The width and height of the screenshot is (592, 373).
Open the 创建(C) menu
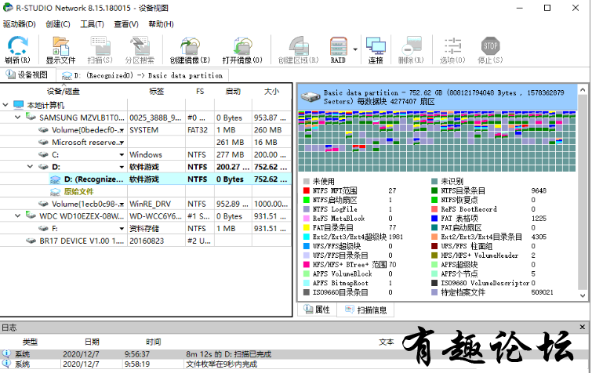(x=58, y=24)
